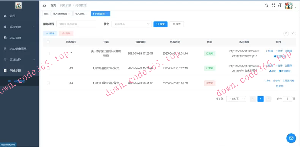Click 修改 for questionnaire 44

pos(276,81)
